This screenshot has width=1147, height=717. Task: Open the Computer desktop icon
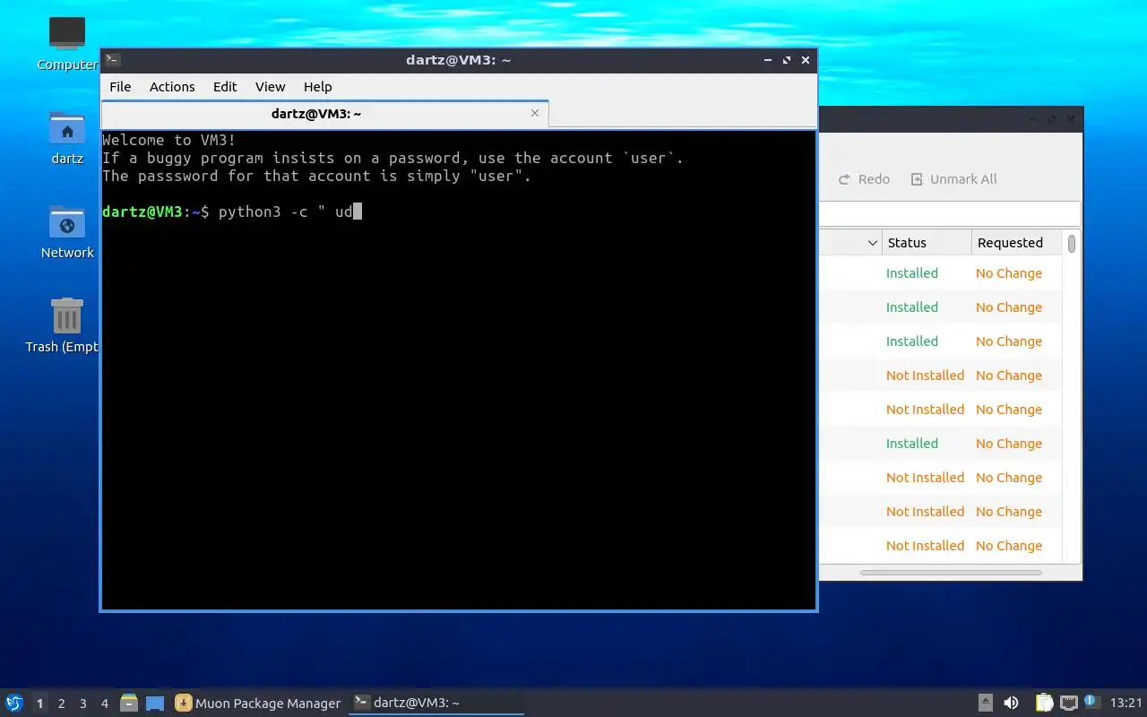tap(67, 42)
